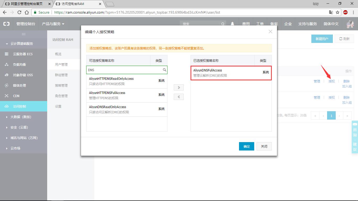
Task: Open 备案 menu
Action: [274, 24]
